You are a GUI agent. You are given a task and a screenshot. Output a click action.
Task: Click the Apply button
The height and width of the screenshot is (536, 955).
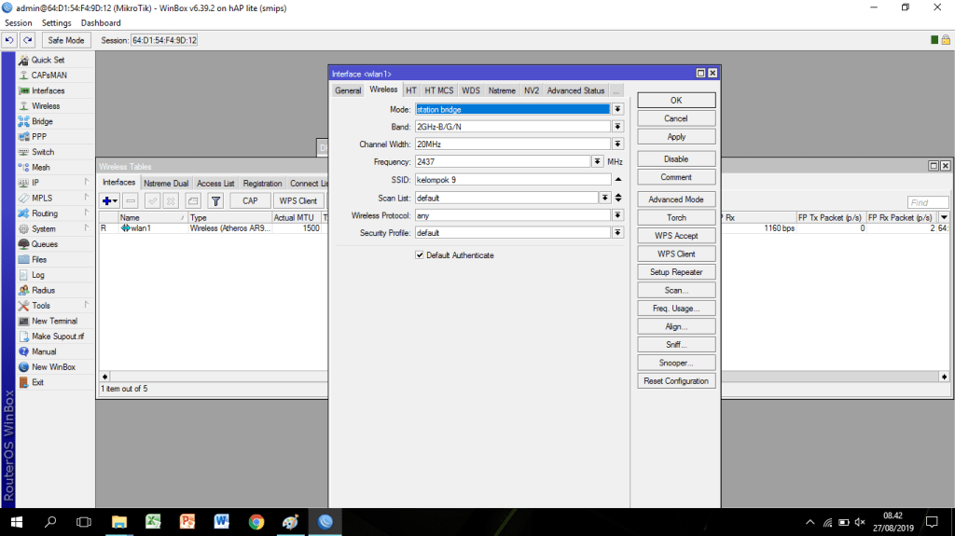(x=676, y=137)
